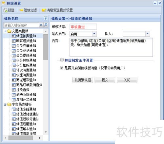
Task: Select 会员登记通知 template icon
Action: [13, 51]
